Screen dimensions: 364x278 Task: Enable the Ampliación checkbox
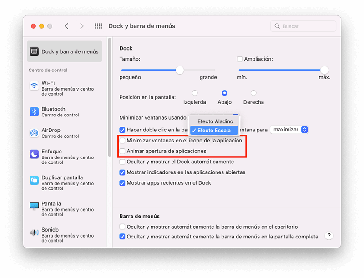(x=239, y=59)
